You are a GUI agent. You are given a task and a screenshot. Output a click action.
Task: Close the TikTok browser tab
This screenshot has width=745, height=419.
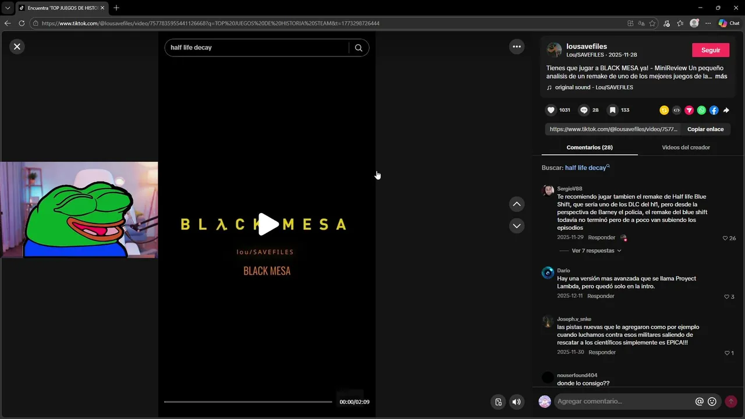pos(102,8)
